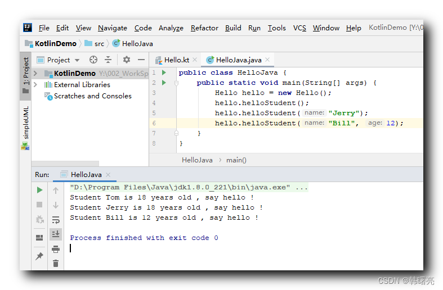Open the Help menu
443x290 pixels.
pos(353,28)
